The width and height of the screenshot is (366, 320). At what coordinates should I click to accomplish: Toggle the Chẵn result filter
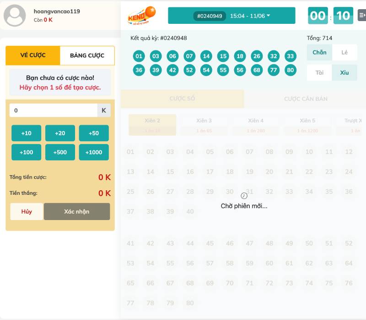(x=319, y=52)
